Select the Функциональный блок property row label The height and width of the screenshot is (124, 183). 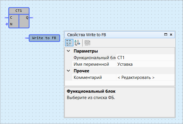point(94,58)
